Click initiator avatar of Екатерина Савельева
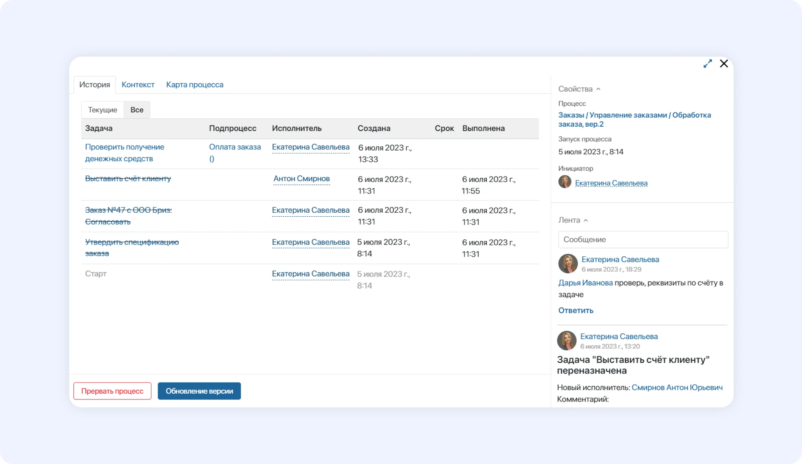Viewport: 802px width, 464px height. click(565, 182)
